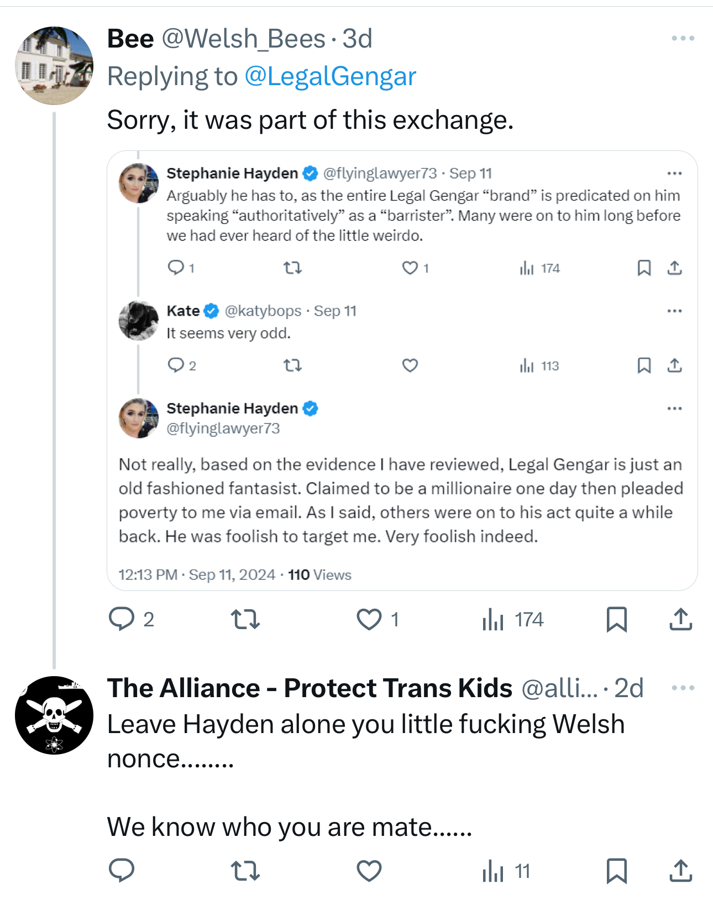Like Kate's quoted tweet
The image size is (713, 905).
[x=410, y=365]
